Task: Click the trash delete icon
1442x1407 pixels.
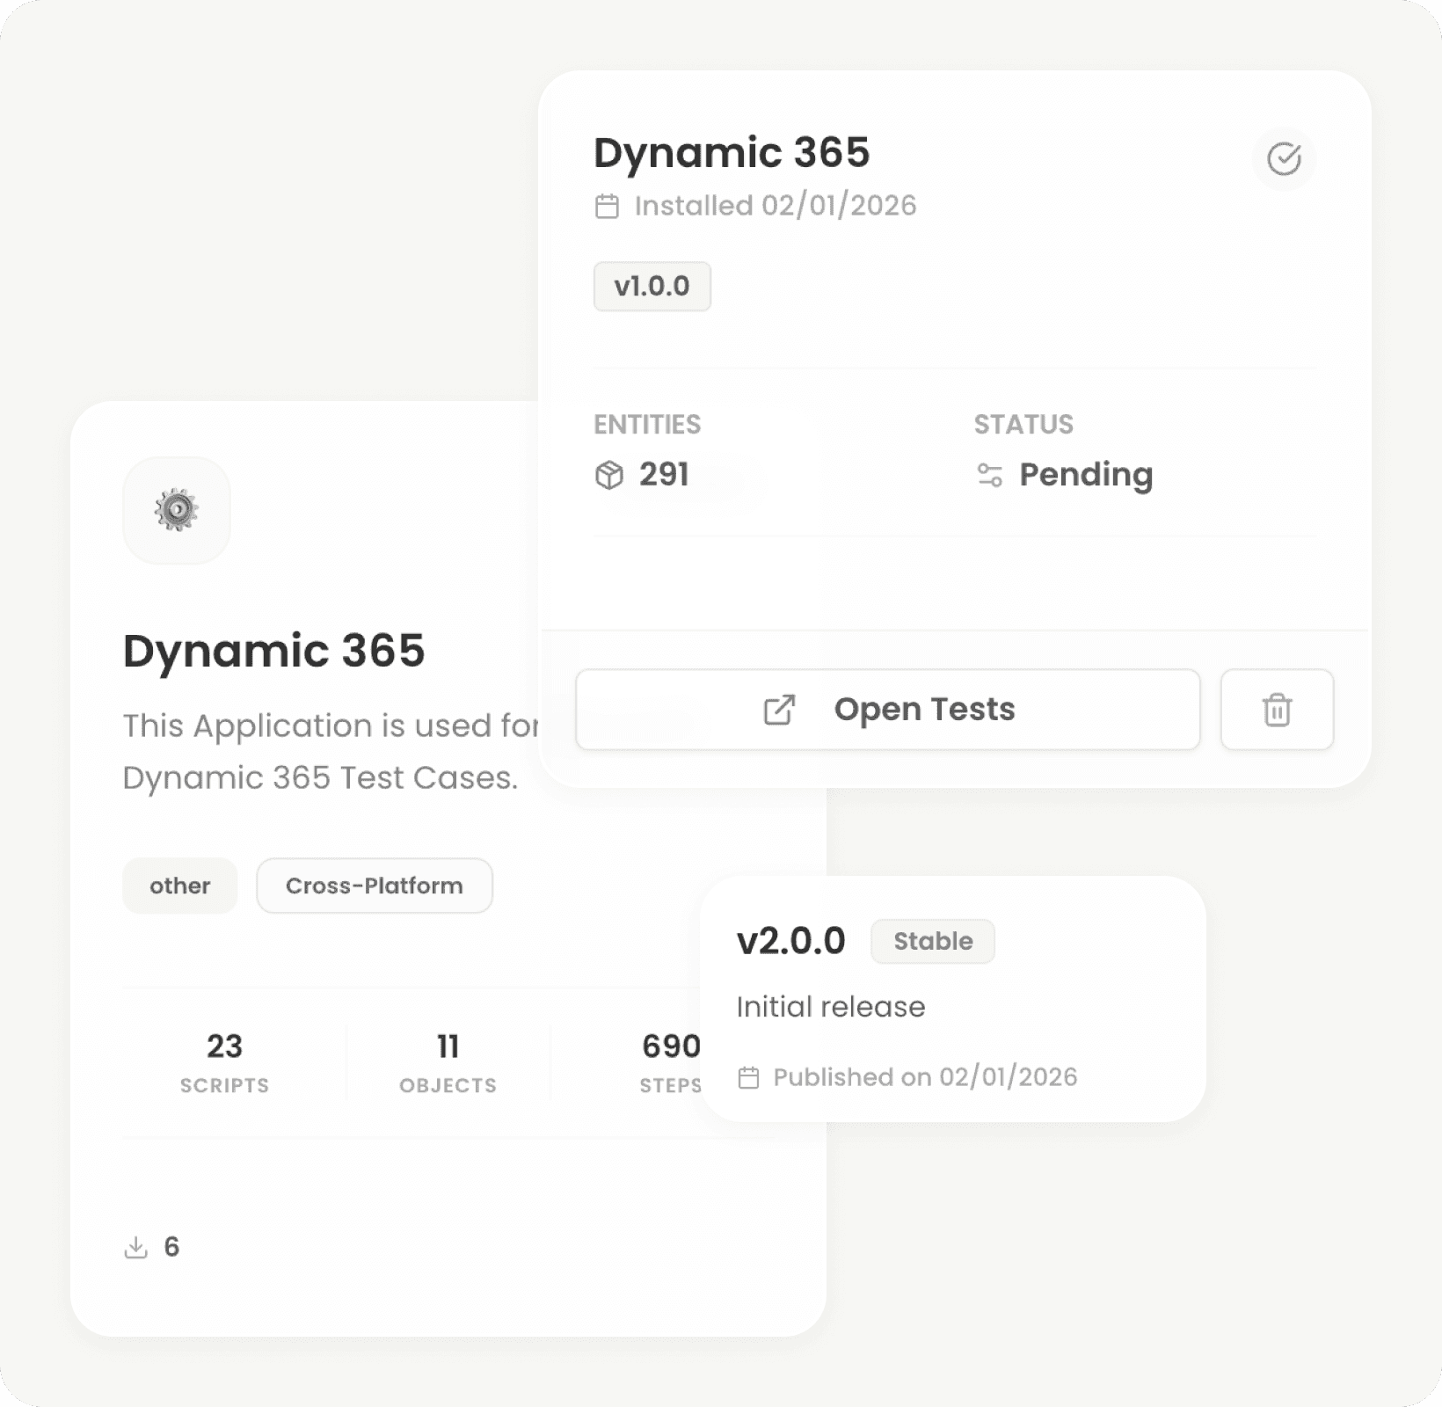Action: pyautogui.click(x=1277, y=709)
